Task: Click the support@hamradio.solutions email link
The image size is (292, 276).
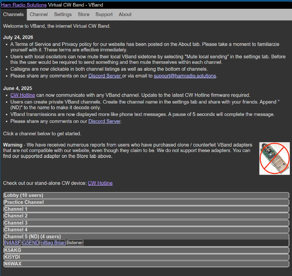Action: click(x=185, y=76)
